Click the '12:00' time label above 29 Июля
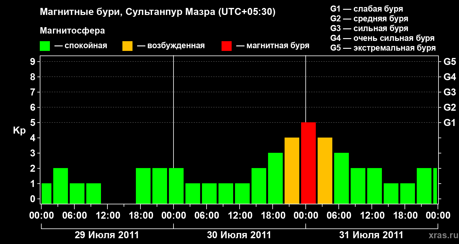Image resolution: width=459 pixels, height=244 pixels. pos(107,216)
